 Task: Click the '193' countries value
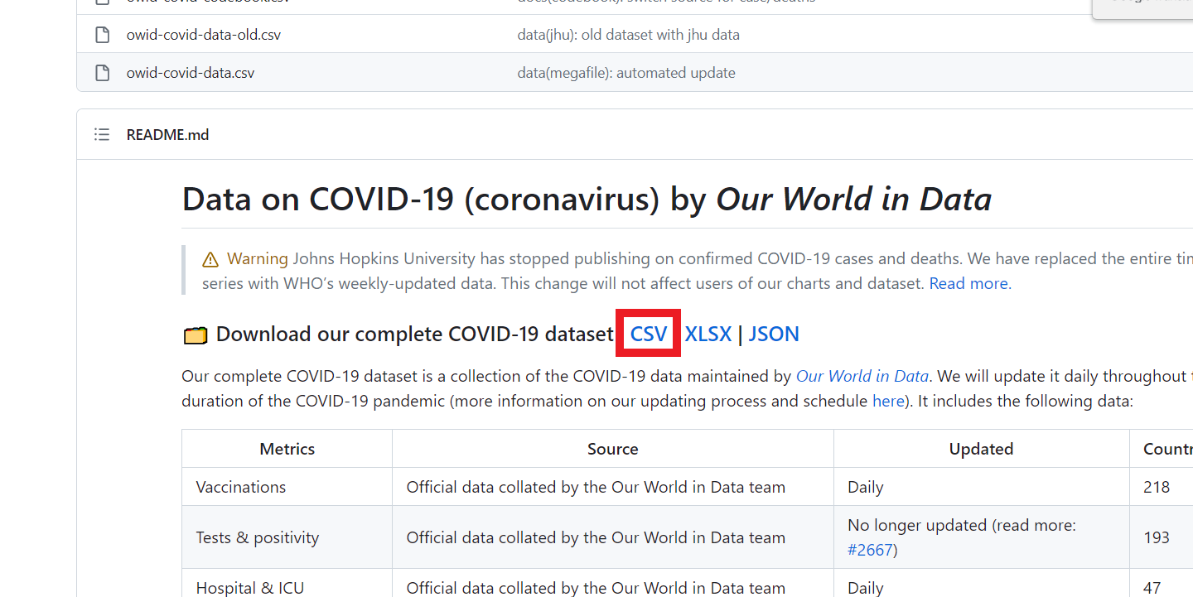point(1157,537)
